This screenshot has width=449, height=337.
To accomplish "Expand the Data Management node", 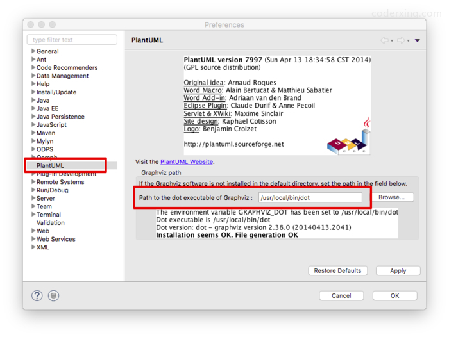I will (33, 76).
